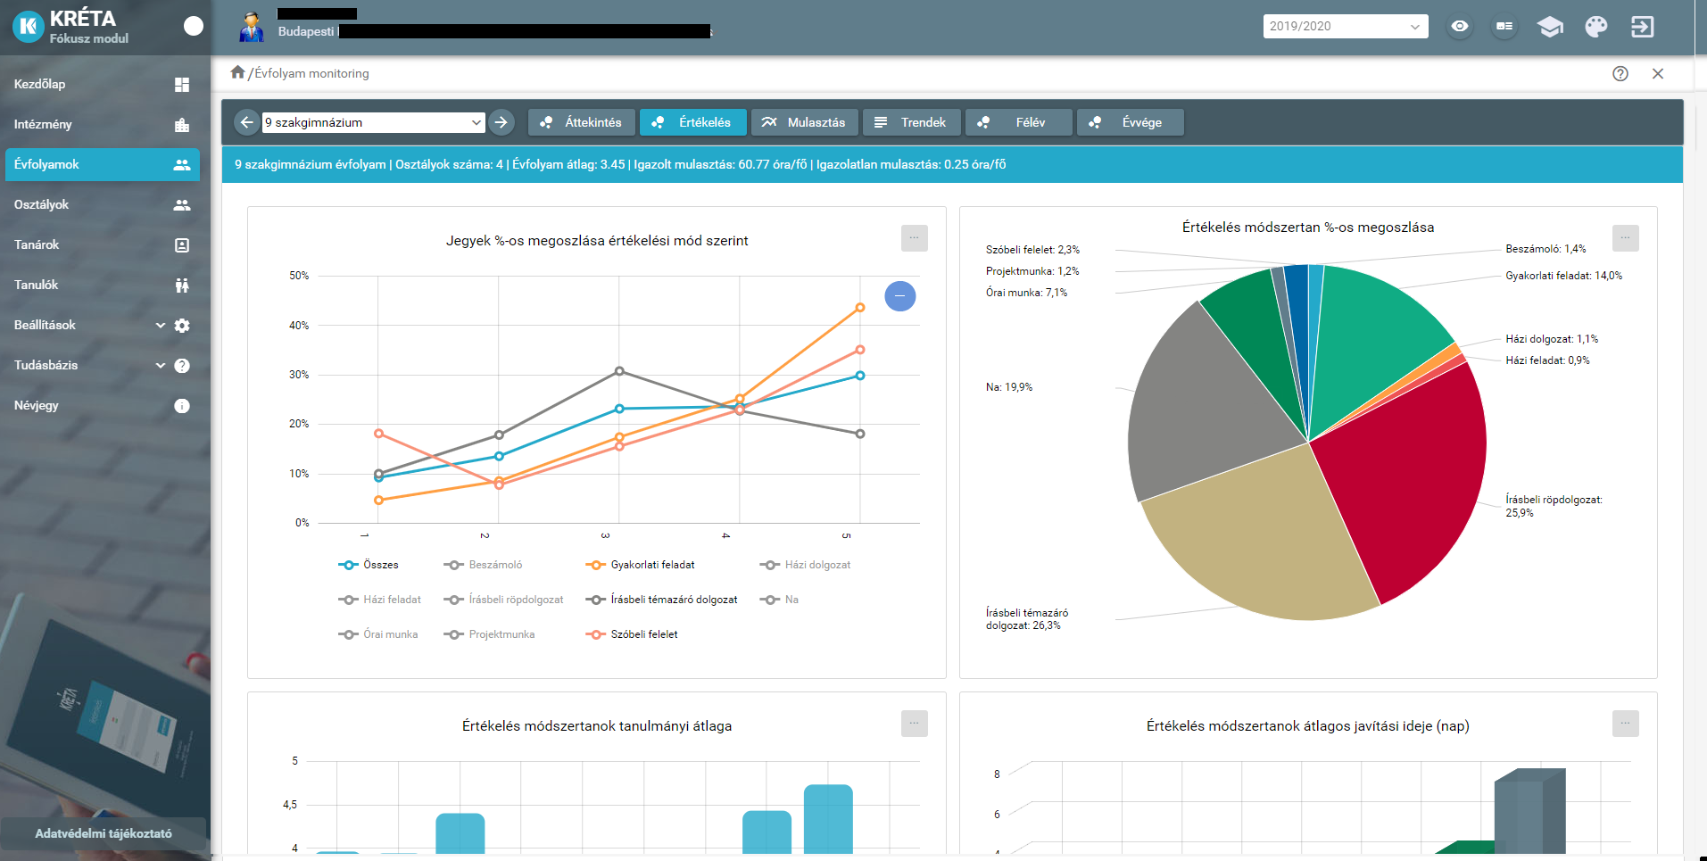Open Osztályok in the sidebar
1707x861 pixels.
point(103,205)
